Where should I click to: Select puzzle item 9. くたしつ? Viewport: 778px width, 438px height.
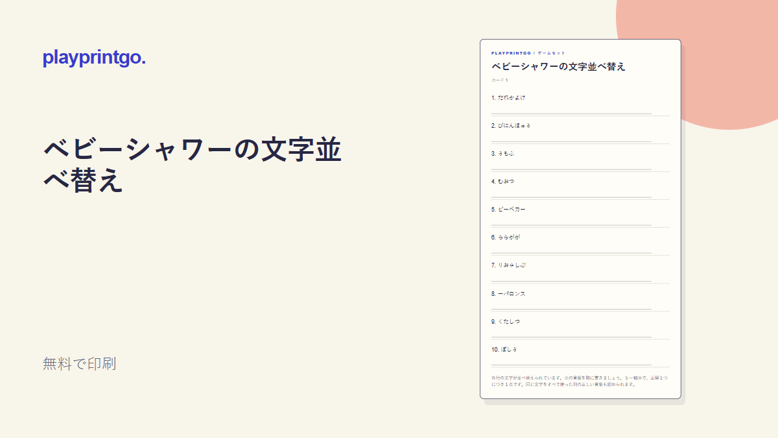click(506, 321)
